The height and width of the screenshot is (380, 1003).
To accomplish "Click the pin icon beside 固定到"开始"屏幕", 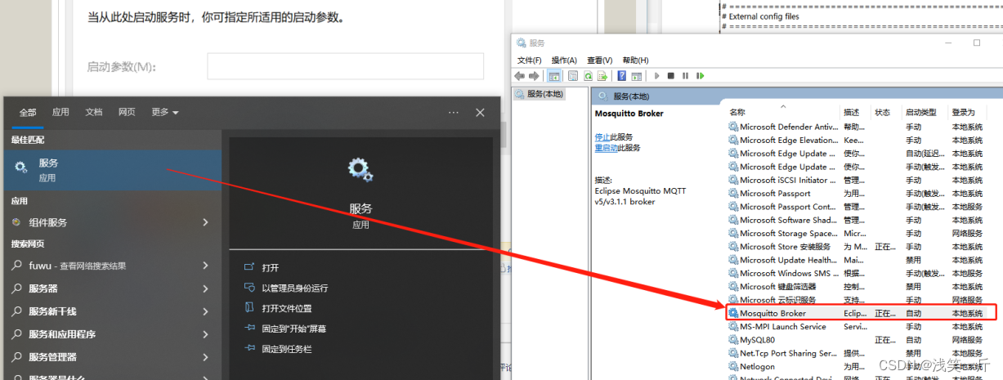I will [x=250, y=329].
